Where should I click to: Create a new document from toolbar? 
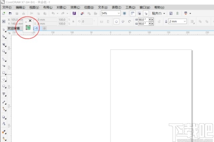pos(4,13)
